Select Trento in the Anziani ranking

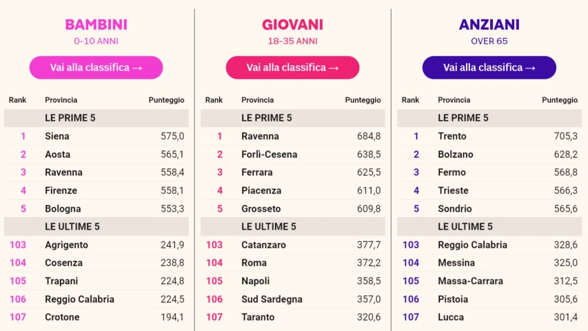pos(452,137)
